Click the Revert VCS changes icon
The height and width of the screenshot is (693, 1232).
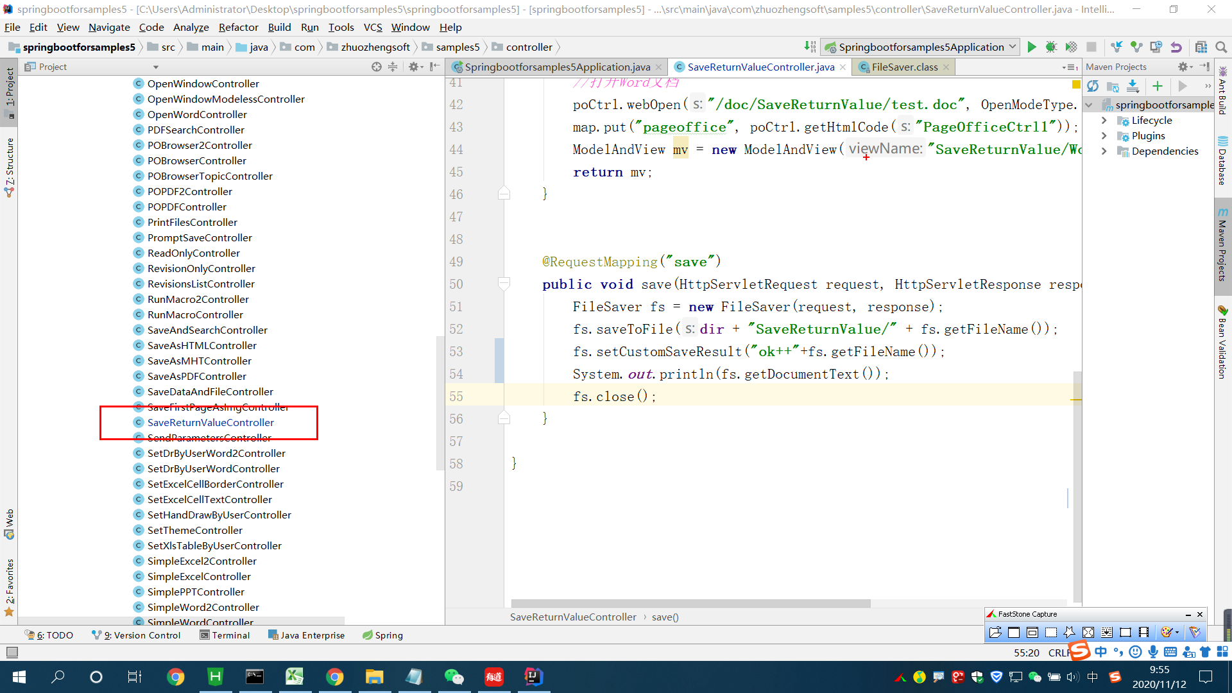coord(1176,47)
